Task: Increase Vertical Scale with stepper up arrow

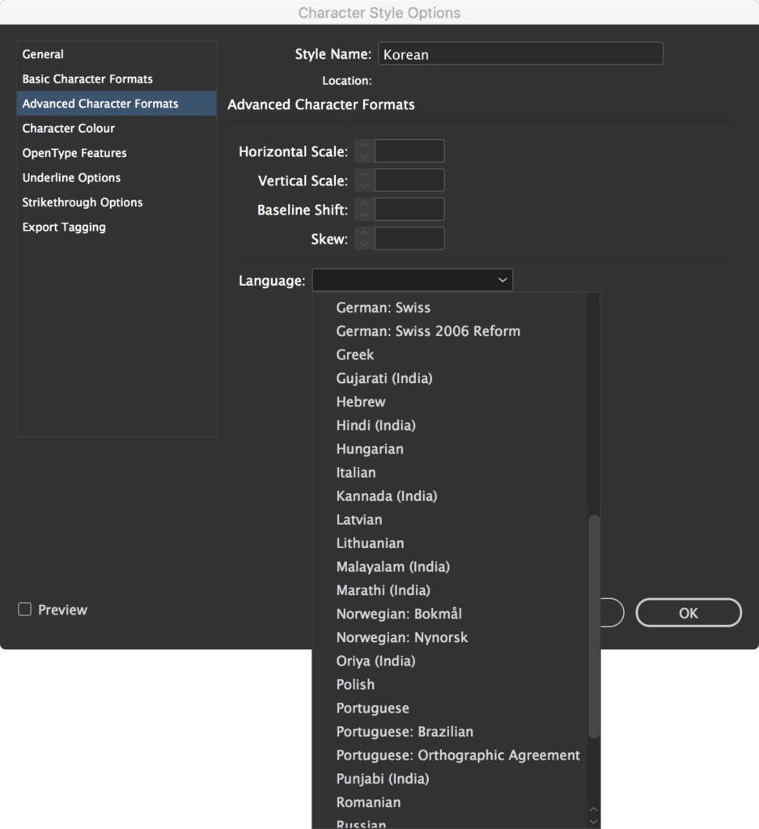Action: pyautogui.click(x=364, y=175)
